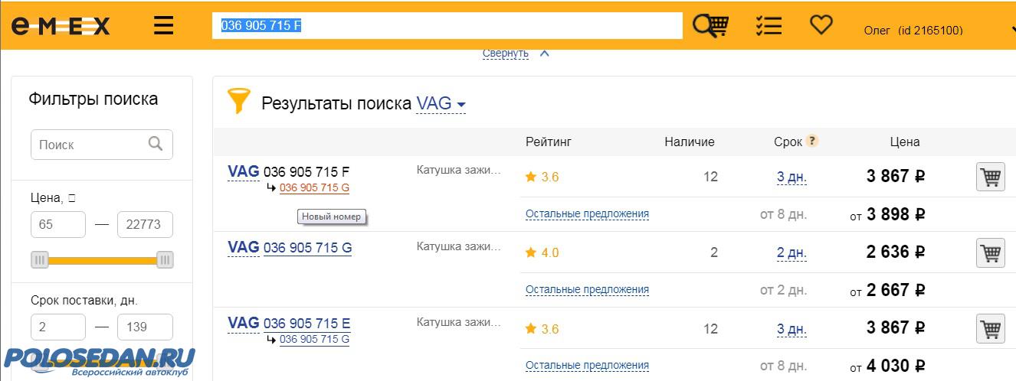Open favorites heart icon
Viewport: 1016px width, 381px height.
click(x=821, y=25)
